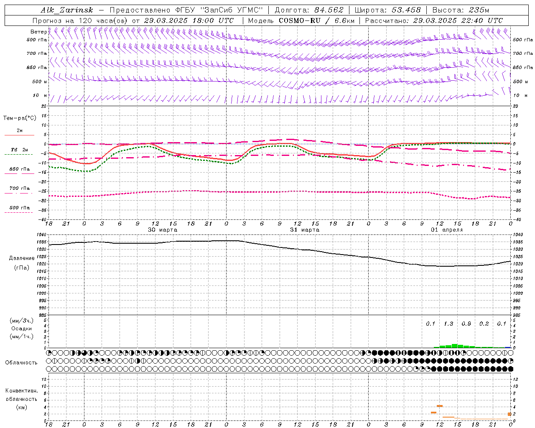The image size is (535, 428).
Task: Click the 'Облачность' cloud cover label
Action: 21,363
